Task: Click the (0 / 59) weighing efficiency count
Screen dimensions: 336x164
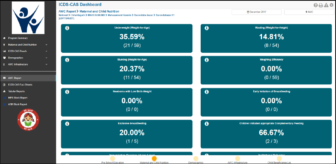Action: (271, 77)
